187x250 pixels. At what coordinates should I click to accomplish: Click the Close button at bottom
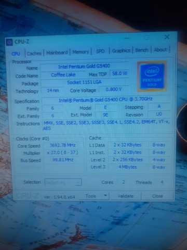157,196
